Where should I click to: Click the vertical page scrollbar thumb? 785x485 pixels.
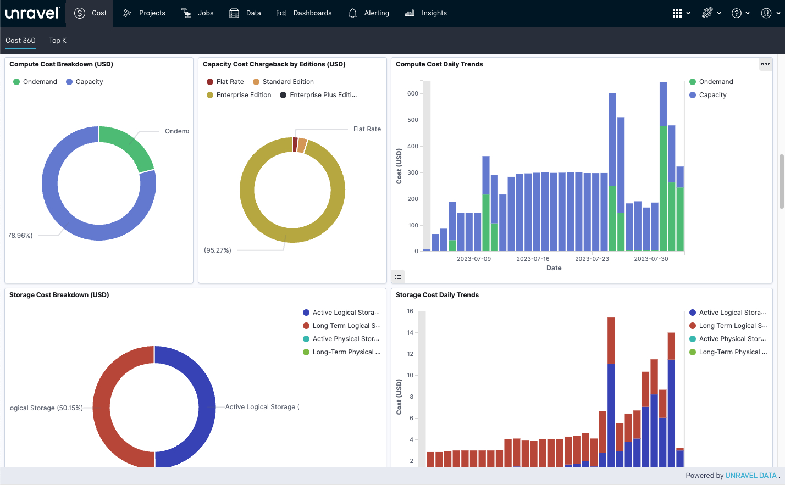pos(782,181)
